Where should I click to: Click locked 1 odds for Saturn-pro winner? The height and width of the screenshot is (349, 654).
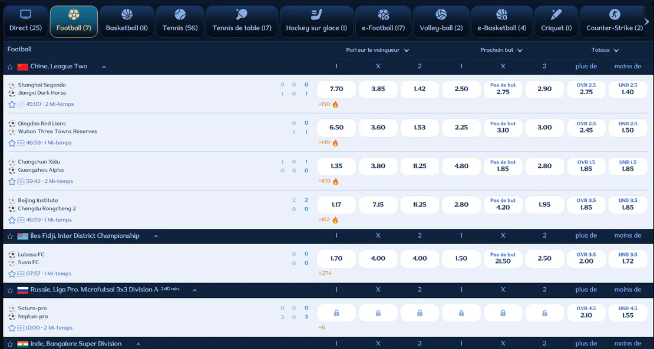tap(336, 313)
